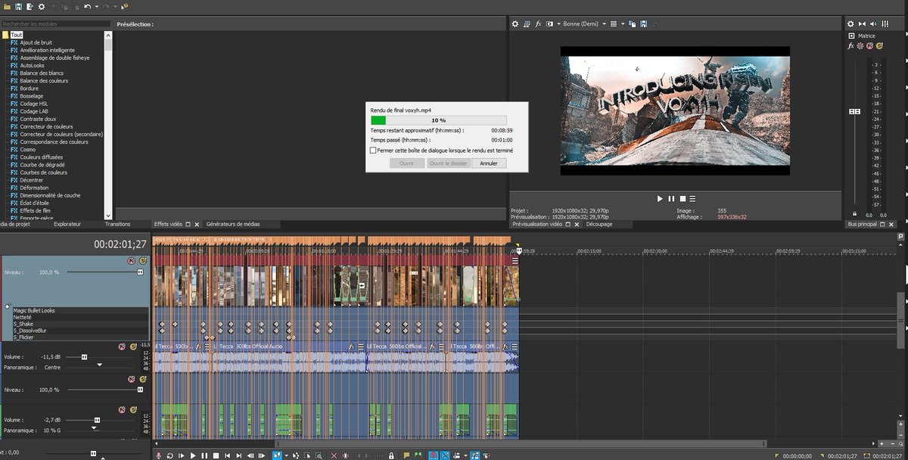Copy preview snapshot to clipboard

(633, 23)
